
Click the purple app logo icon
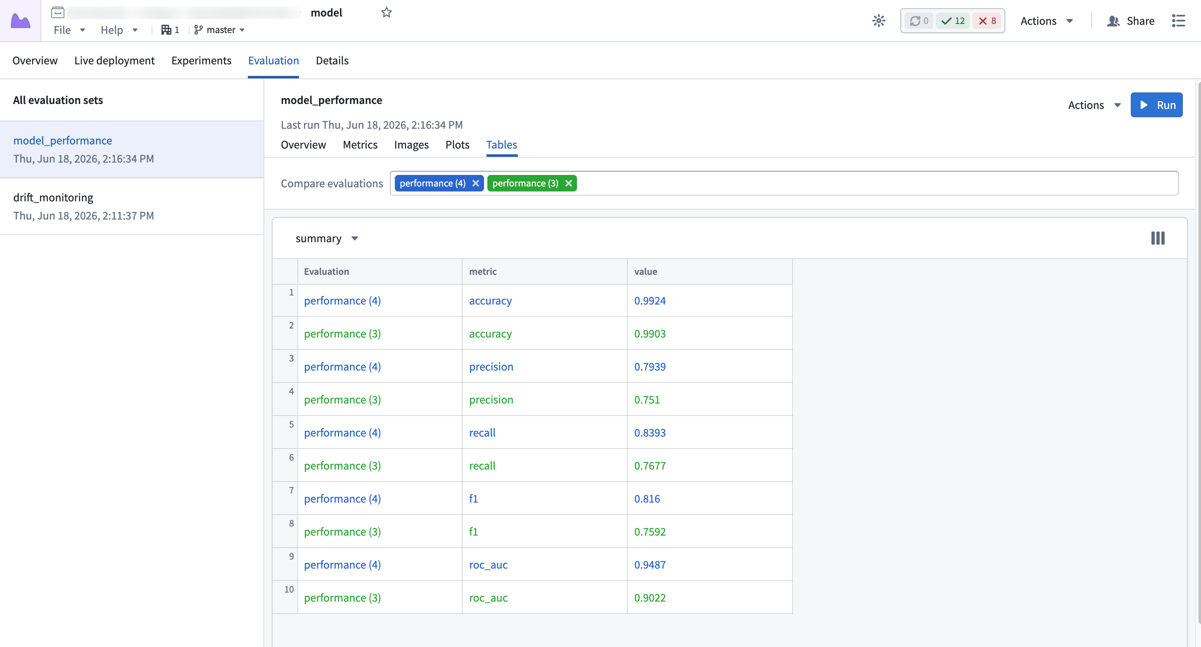tap(20, 21)
